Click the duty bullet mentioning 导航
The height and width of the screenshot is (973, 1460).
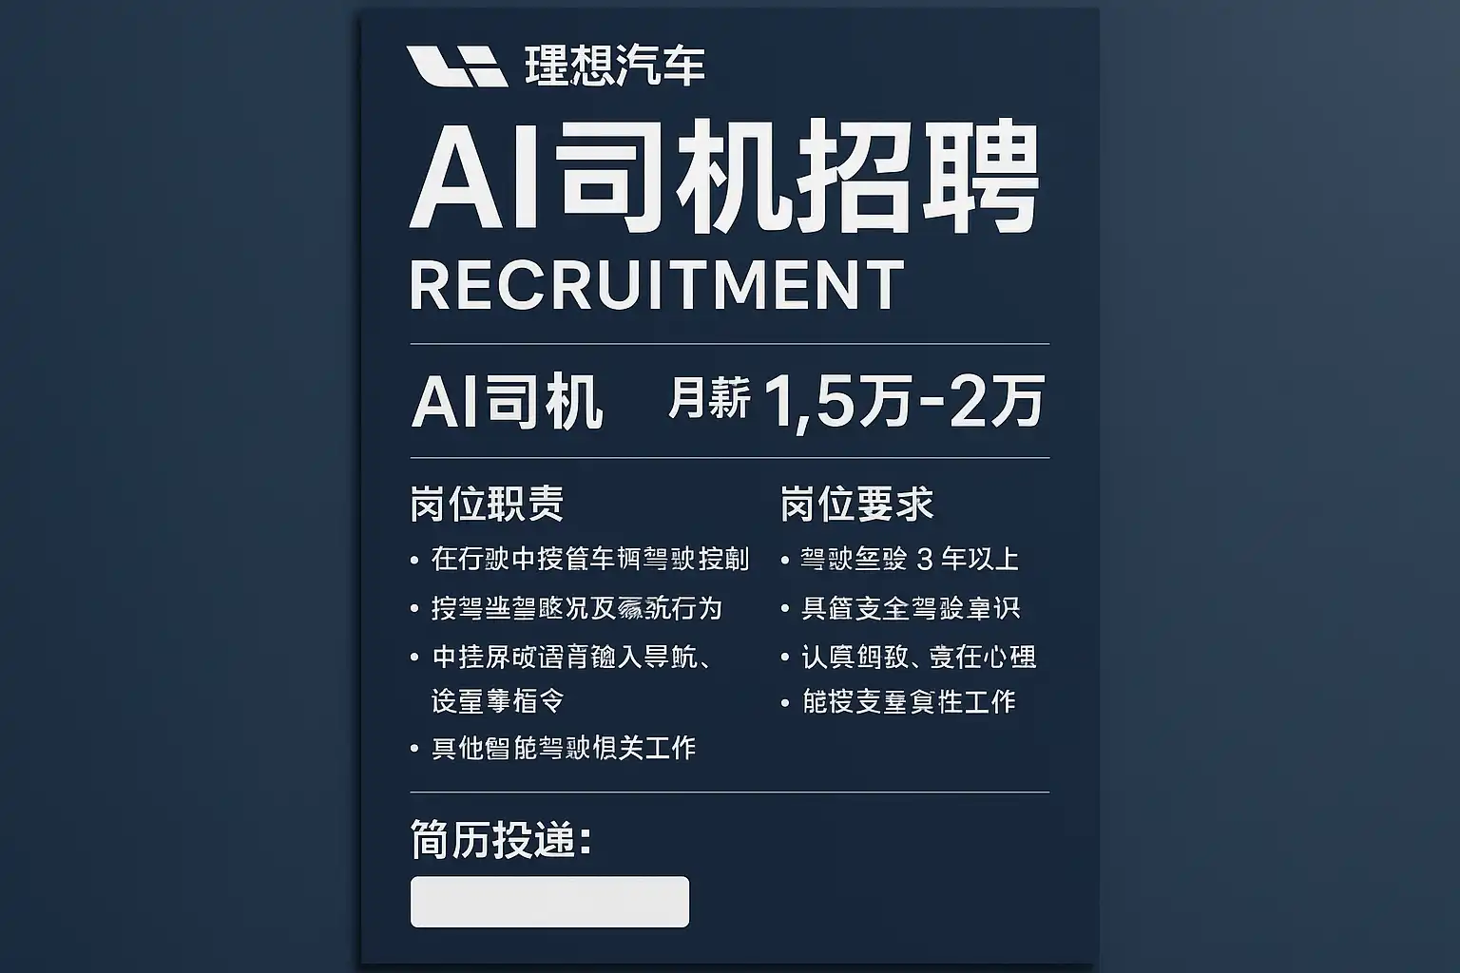572,657
